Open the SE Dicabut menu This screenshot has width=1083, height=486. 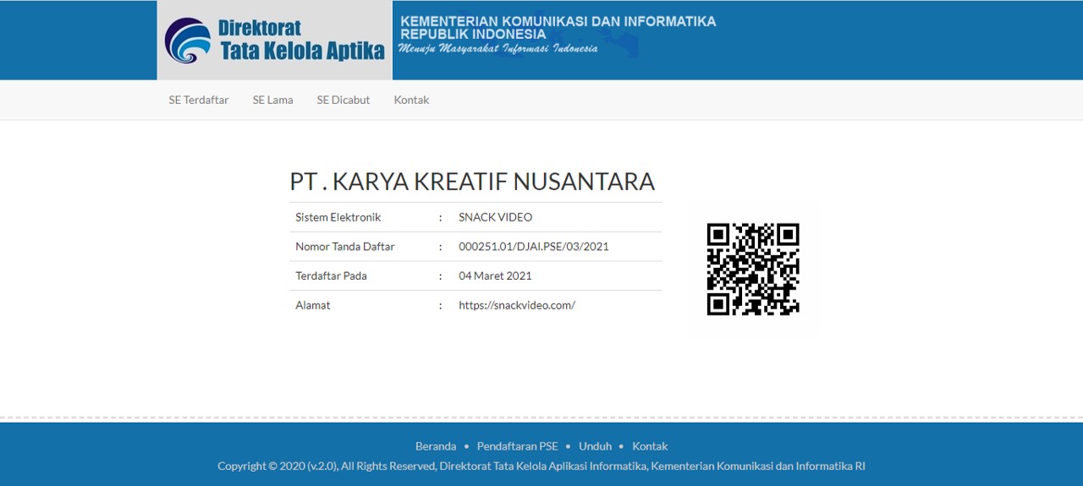[x=344, y=100]
